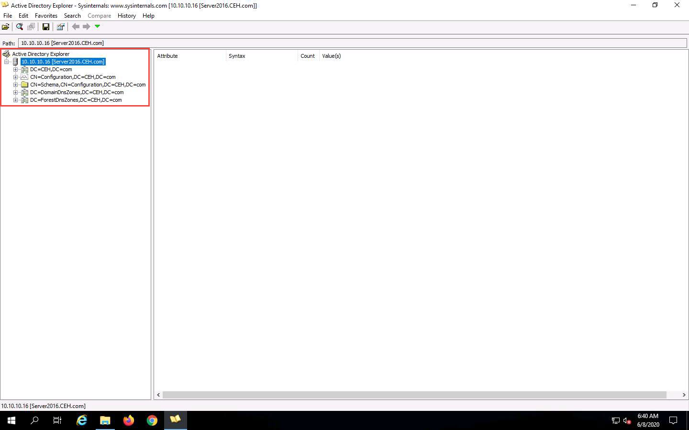Open the taskbar search icon
689x430 pixels.
pyautogui.click(x=34, y=420)
